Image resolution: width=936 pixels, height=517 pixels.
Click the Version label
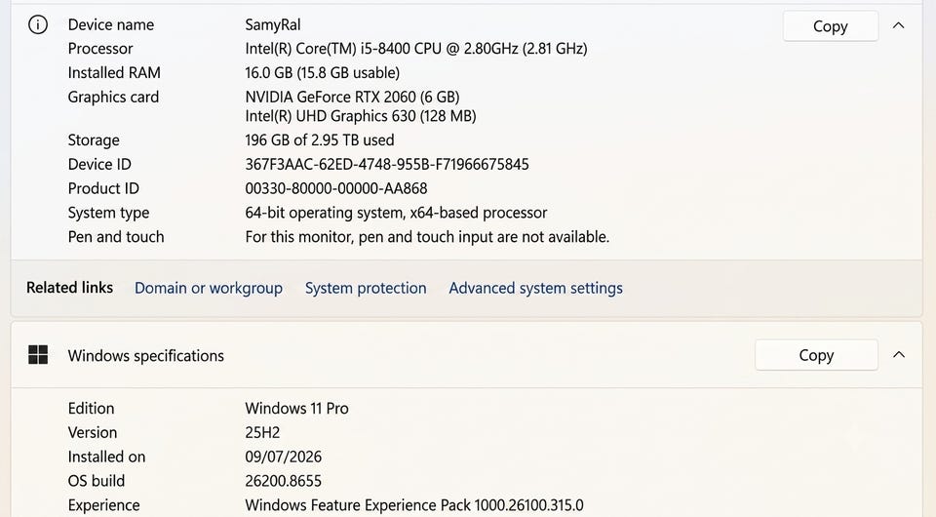point(93,433)
